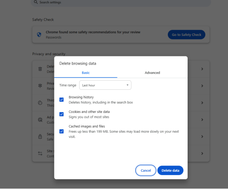Viewport: 228px width, 189px height.
Task: Uncheck the Browsing history checkbox
Action: pyautogui.click(x=61, y=100)
